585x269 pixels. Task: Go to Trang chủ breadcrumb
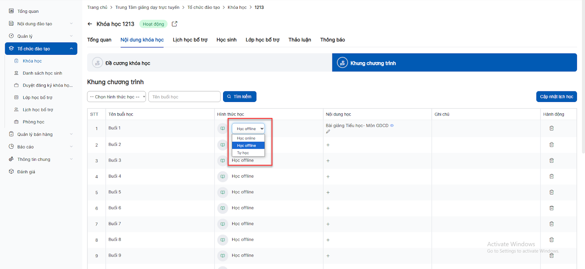(x=97, y=7)
